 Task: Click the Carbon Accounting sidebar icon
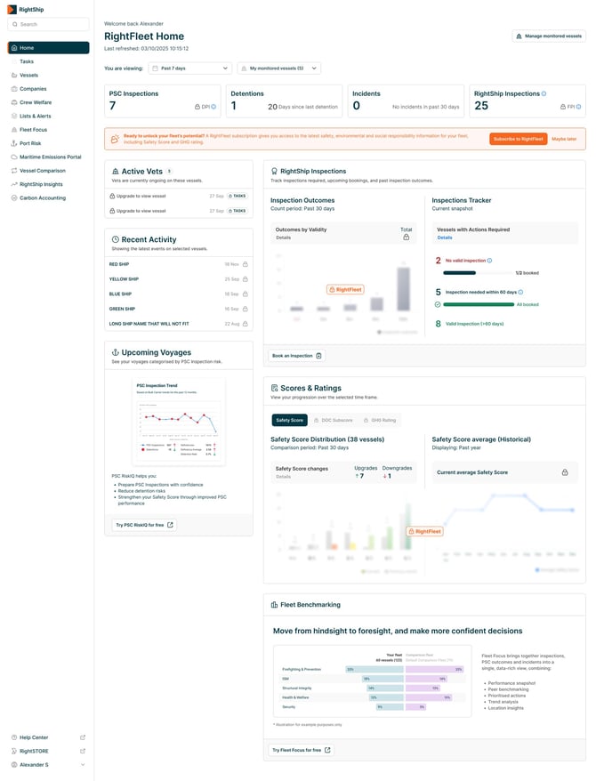pyautogui.click(x=13, y=197)
